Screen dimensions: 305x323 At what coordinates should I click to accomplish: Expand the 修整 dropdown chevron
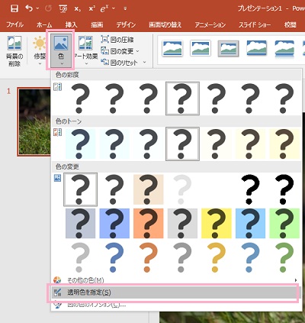tap(40, 63)
